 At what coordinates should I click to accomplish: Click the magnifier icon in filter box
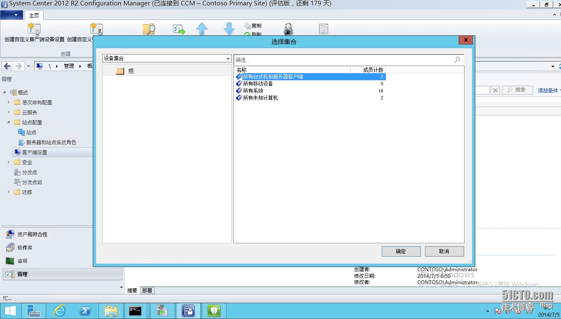pyautogui.click(x=457, y=60)
